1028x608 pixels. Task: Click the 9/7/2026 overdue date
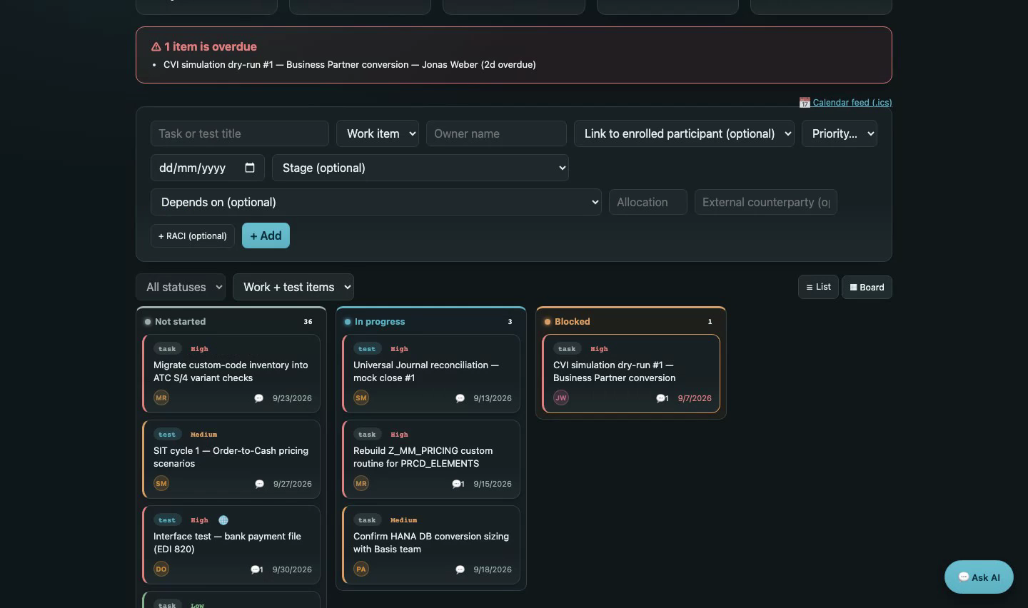(695, 398)
